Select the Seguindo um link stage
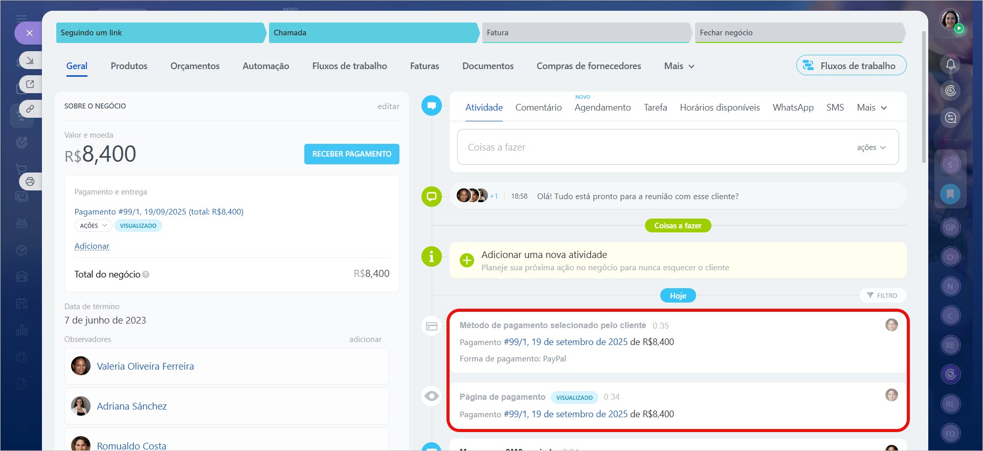Screen dimensions: 983x451 pos(161,33)
